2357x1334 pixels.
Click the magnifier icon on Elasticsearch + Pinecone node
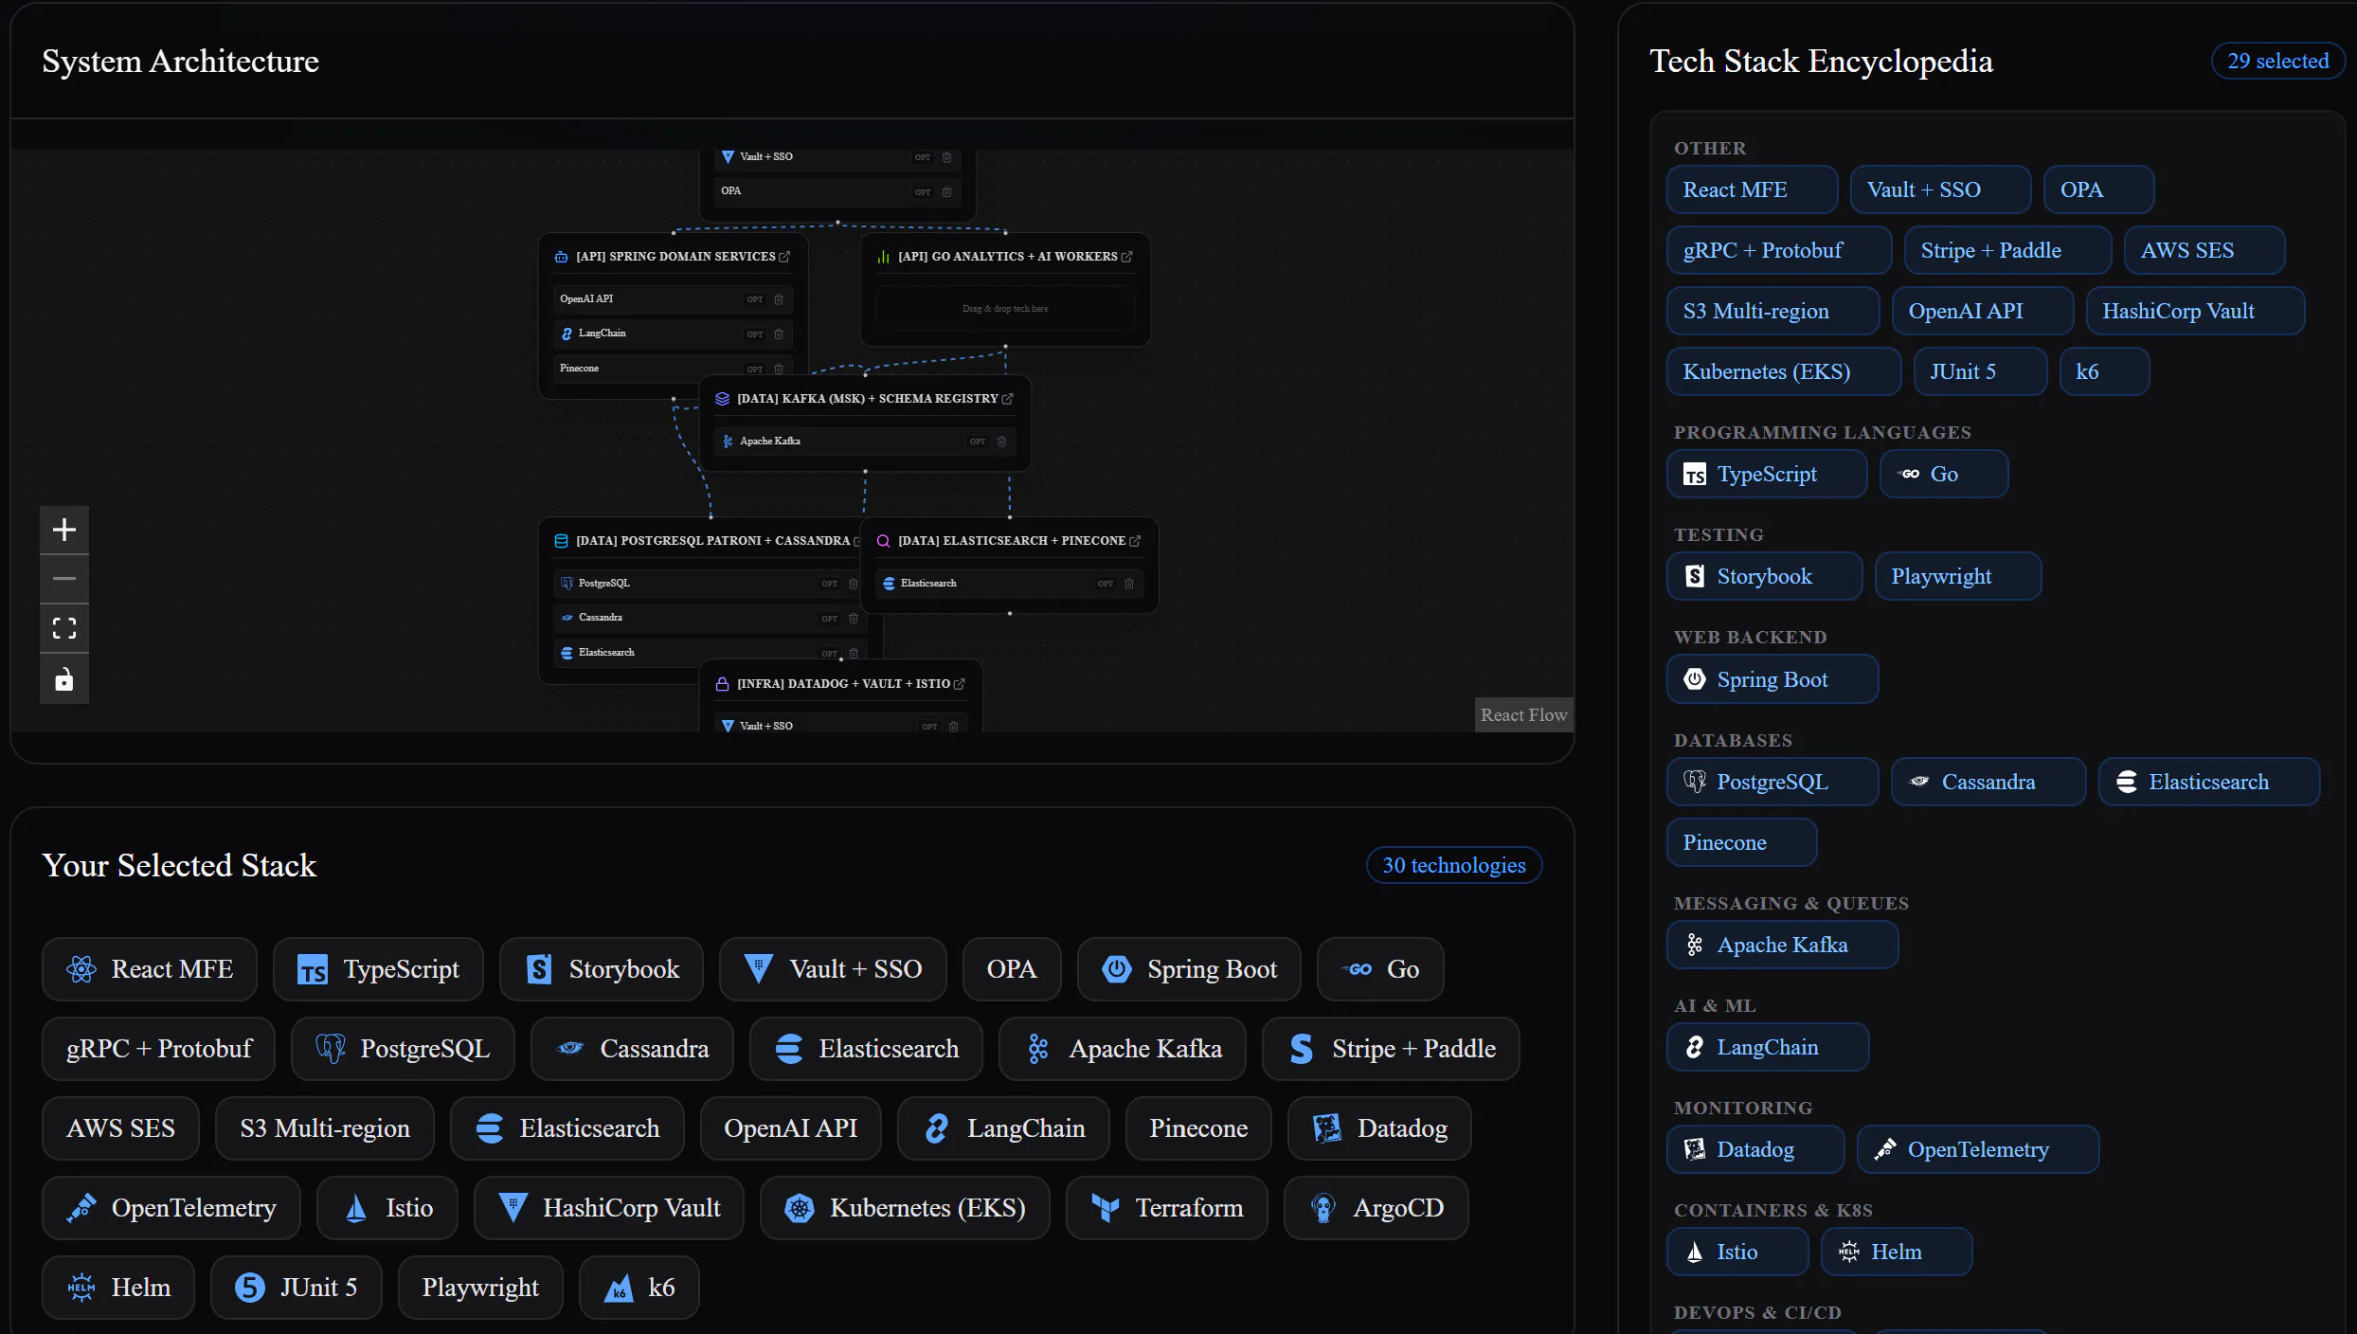tap(883, 541)
